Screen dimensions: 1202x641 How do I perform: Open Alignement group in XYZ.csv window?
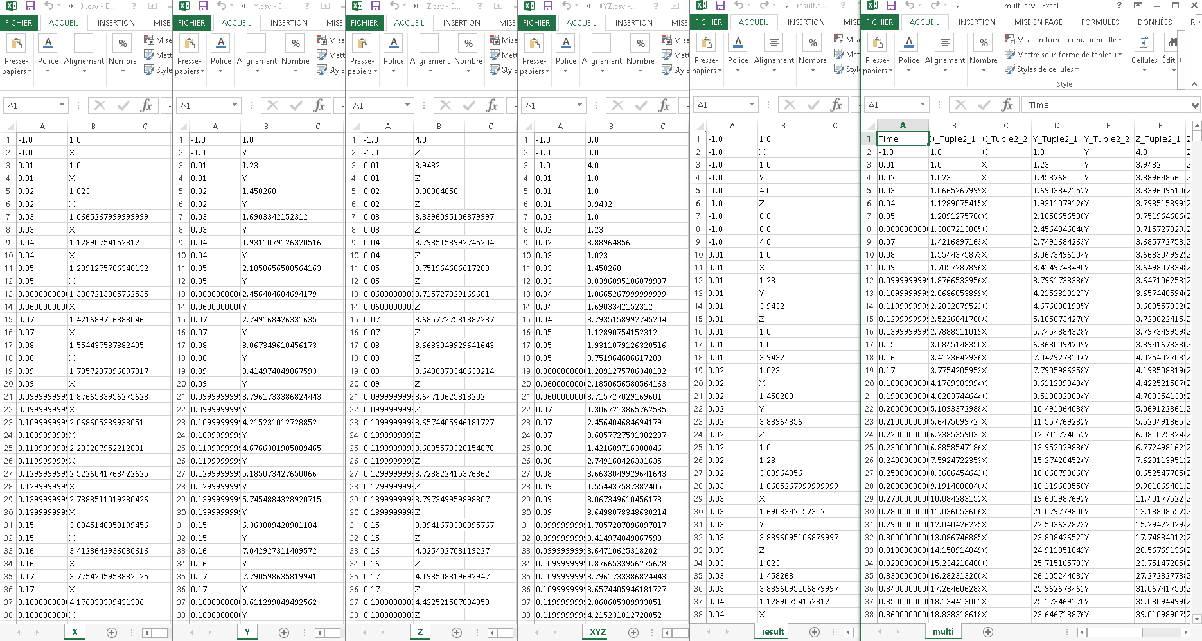click(x=602, y=55)
